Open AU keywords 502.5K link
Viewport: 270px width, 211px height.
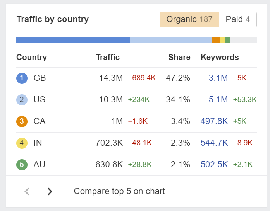coord(214,165)
